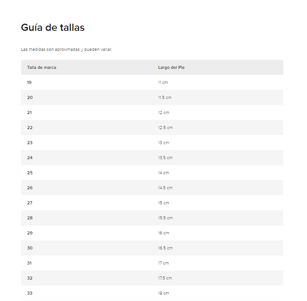Select size 24 in the table
The height and width of the screenshot is (301, 307).
pyautogui.click(x=30, y=158)
